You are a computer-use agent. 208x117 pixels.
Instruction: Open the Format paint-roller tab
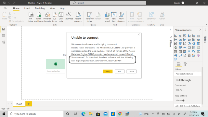click(185, 64)
